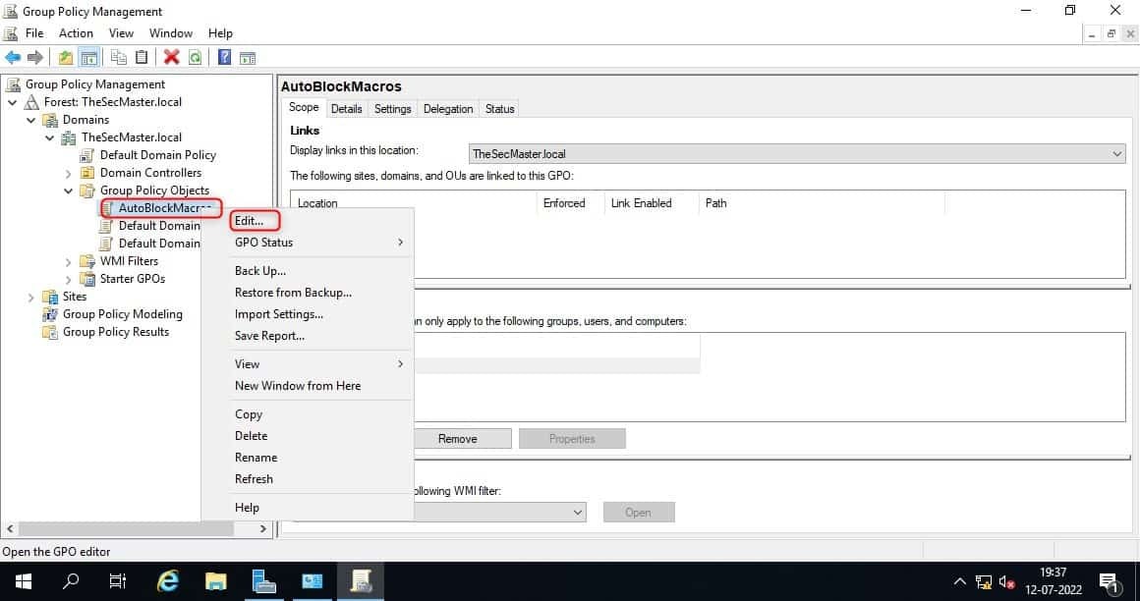Click the green Refresh toolbar icon

pyautogui.click(x=195, y=57)
